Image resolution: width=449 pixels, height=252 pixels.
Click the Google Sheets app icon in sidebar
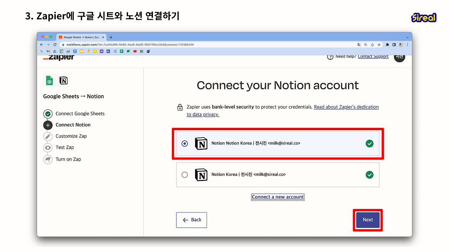coord(49,80)
